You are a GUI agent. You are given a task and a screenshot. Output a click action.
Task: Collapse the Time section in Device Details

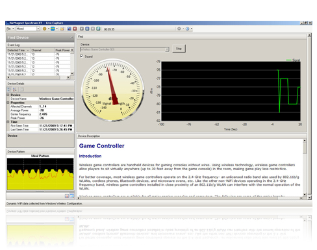point(8,121)
